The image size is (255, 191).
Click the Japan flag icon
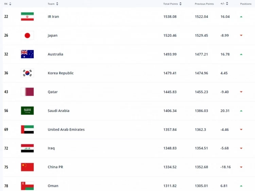tap(27, 35)
